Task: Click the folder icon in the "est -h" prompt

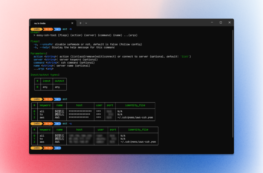Action: [47, 29]
